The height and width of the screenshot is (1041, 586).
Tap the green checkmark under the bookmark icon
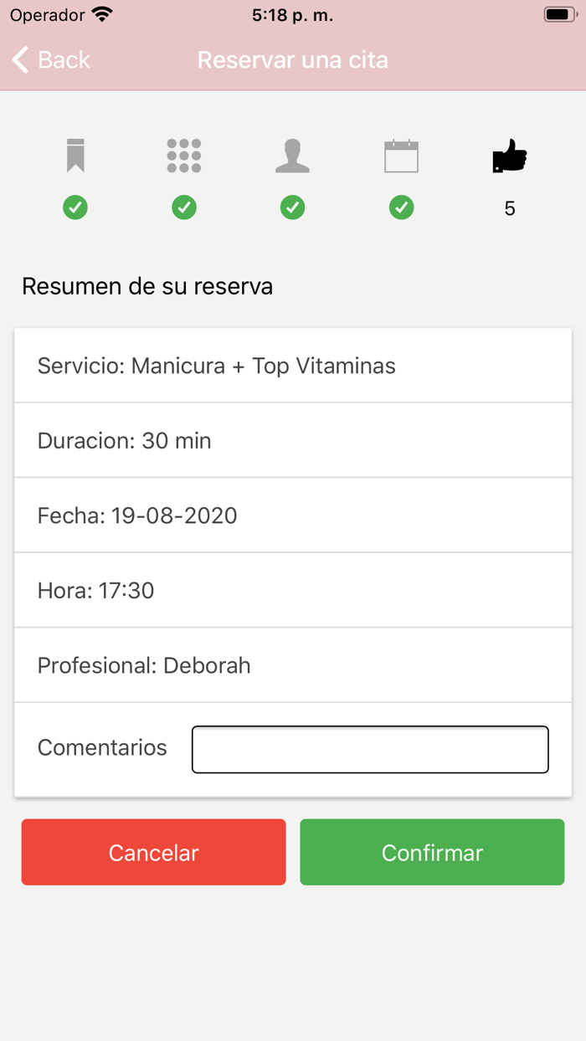(x=75, y=208)
